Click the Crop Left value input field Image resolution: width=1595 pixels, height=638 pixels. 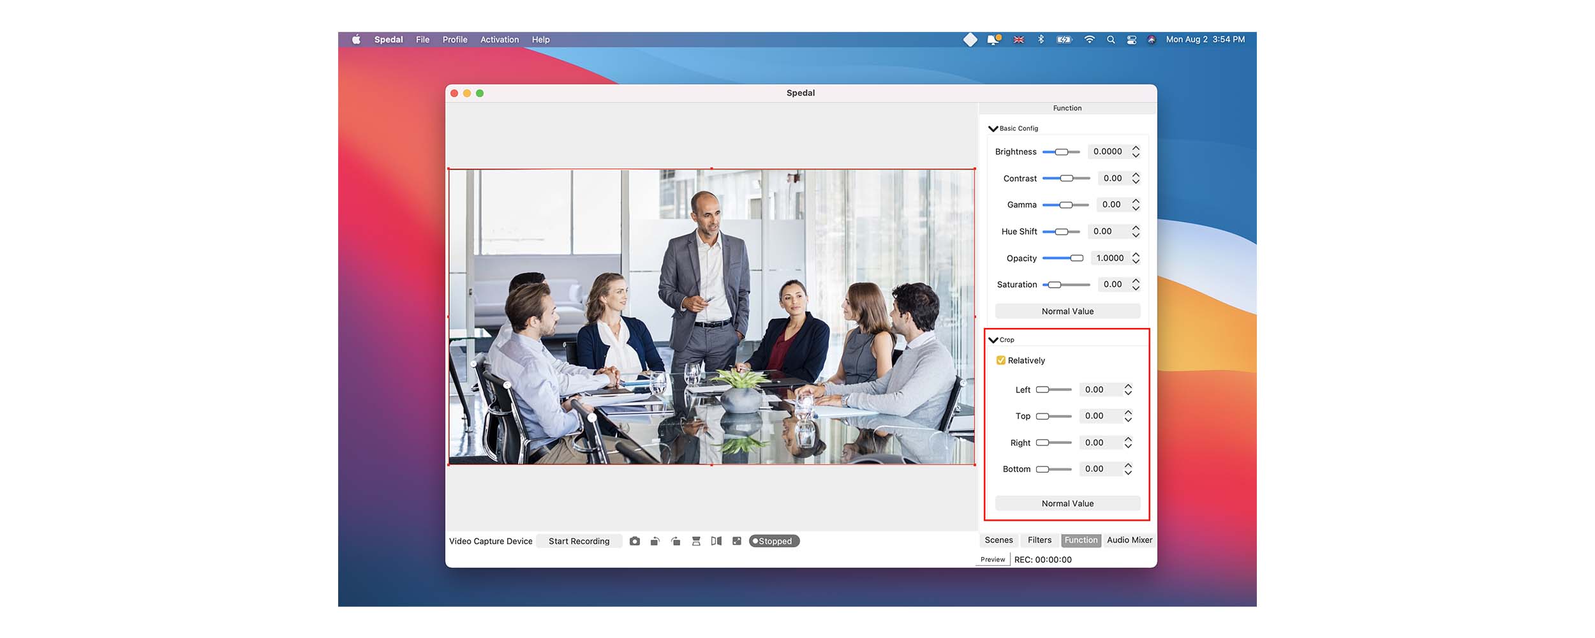[1099, 390]
